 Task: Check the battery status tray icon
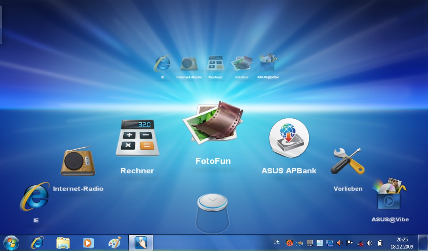[x=380, y=243]
